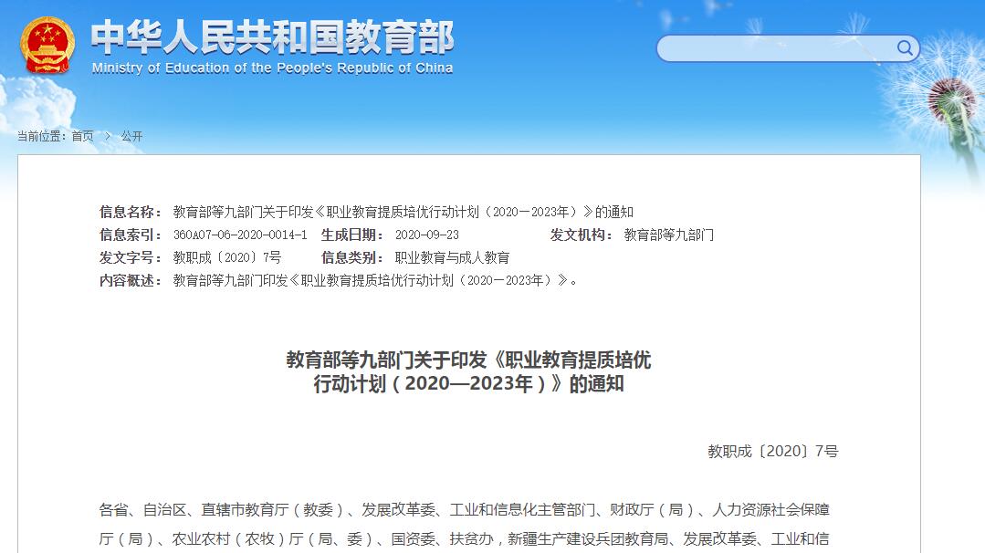Click the 生成日期 value 2020-09-23
The image size is (985, 553).
pos(426,235)
